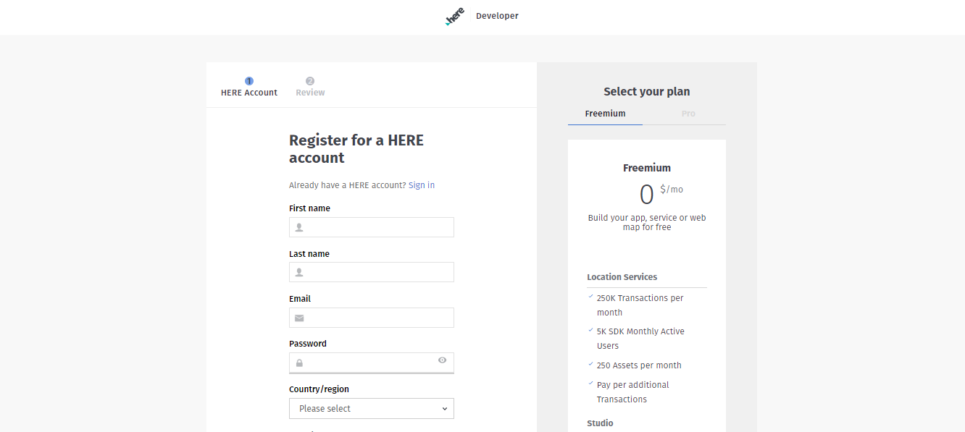Toggle password visibility eye icon

coord(442,360)
